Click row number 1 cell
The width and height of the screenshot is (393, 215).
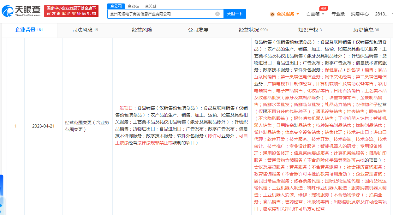point(15,126)
